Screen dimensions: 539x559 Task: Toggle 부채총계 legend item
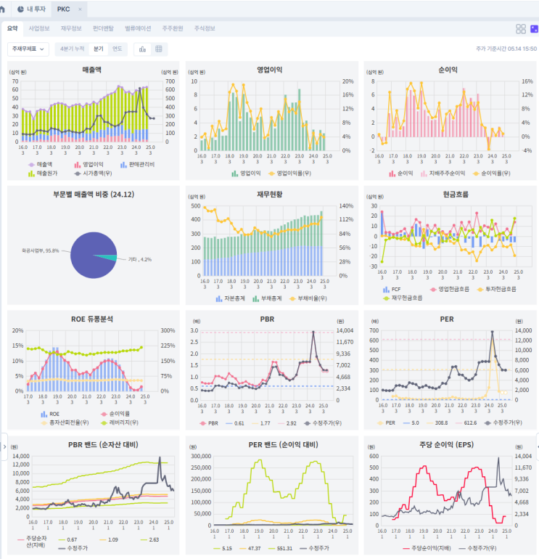267,298
